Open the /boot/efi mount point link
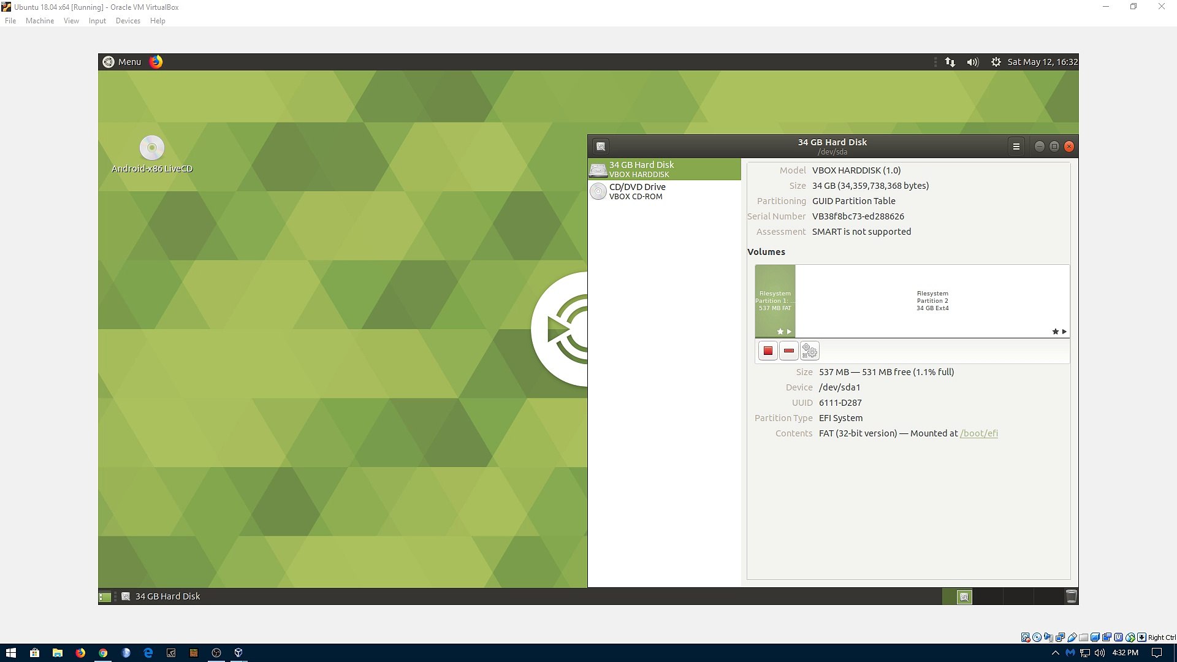Viewport: 1177px width, 662px height. click(978, 433)
